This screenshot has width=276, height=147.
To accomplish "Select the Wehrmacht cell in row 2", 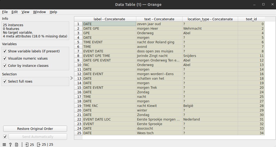I will 210,29.
